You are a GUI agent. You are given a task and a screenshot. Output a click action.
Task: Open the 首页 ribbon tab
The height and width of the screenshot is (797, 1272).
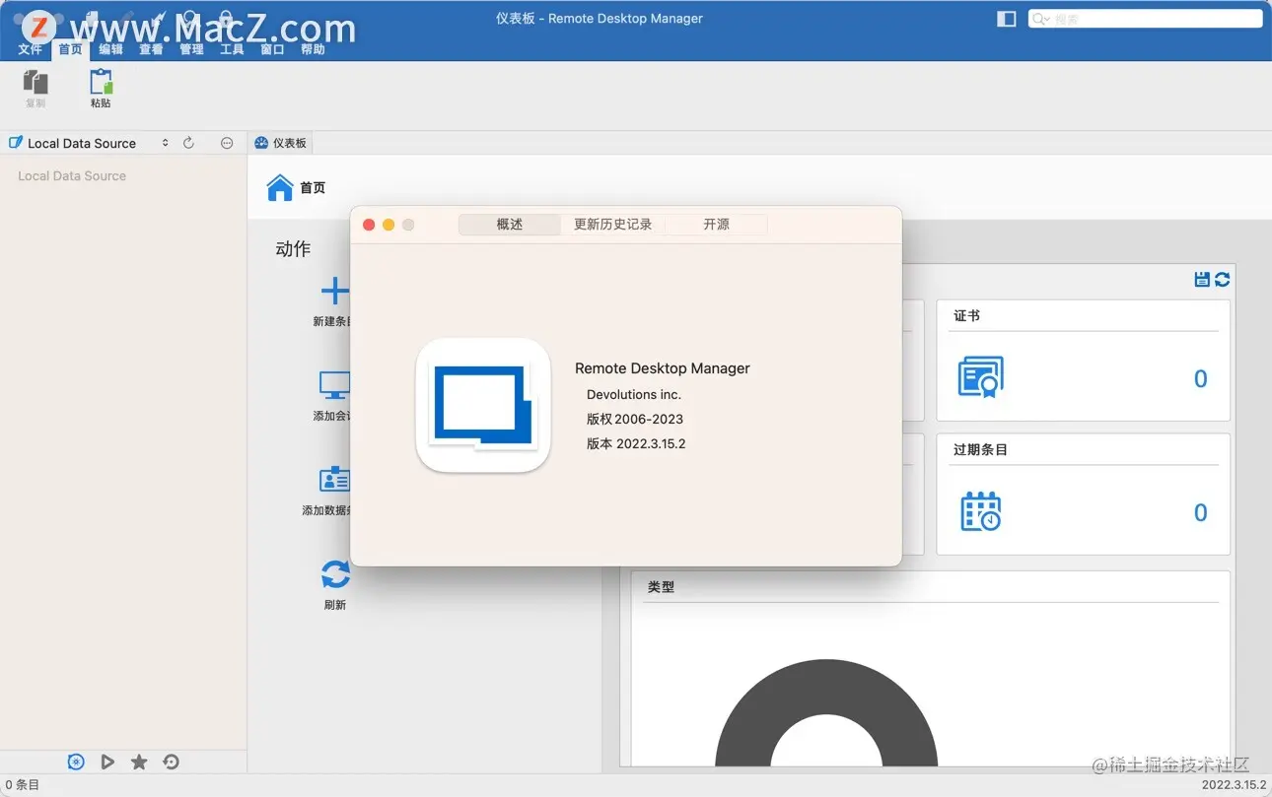click(x=71, y=49)
